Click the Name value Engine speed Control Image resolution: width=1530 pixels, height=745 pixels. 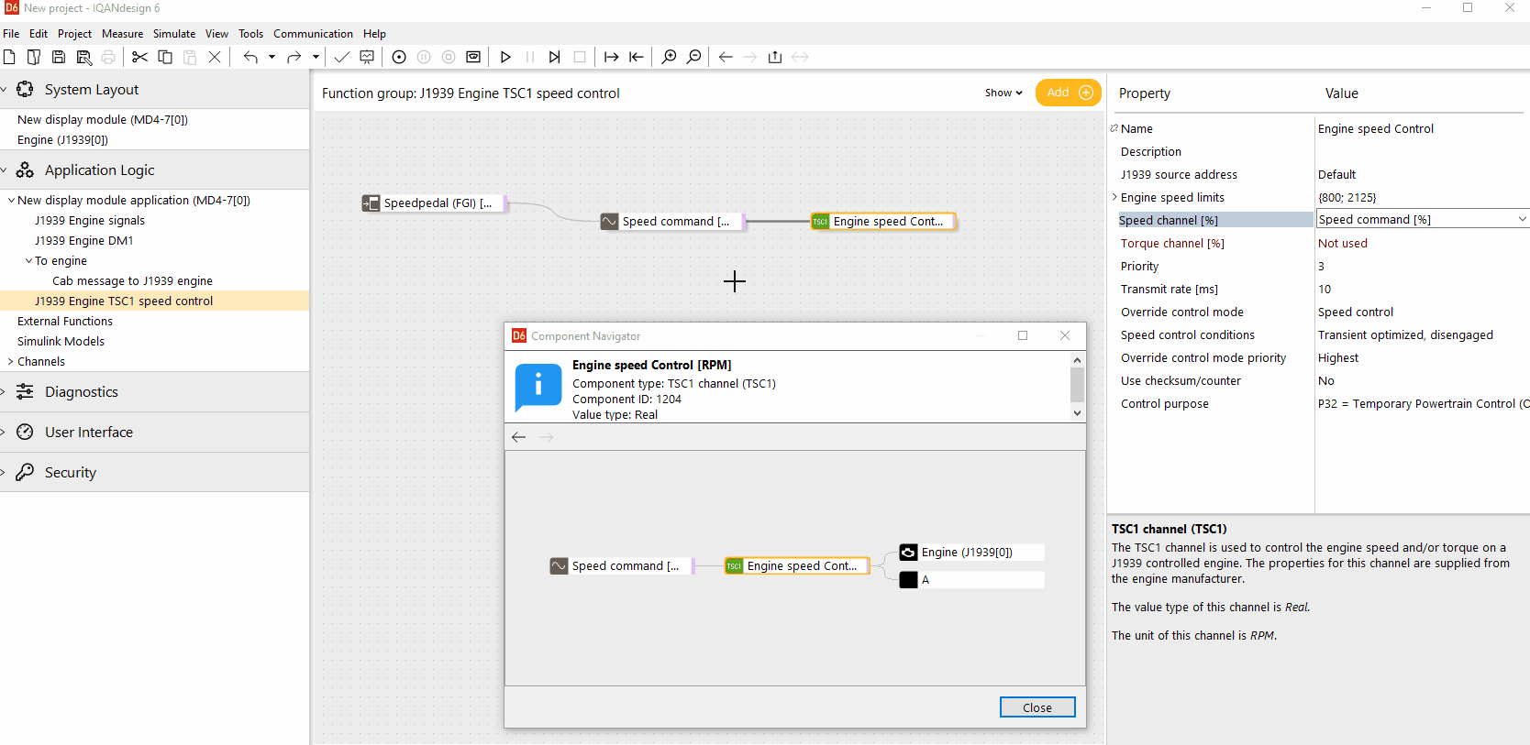pyautogui.click(x=1375, y=128)
